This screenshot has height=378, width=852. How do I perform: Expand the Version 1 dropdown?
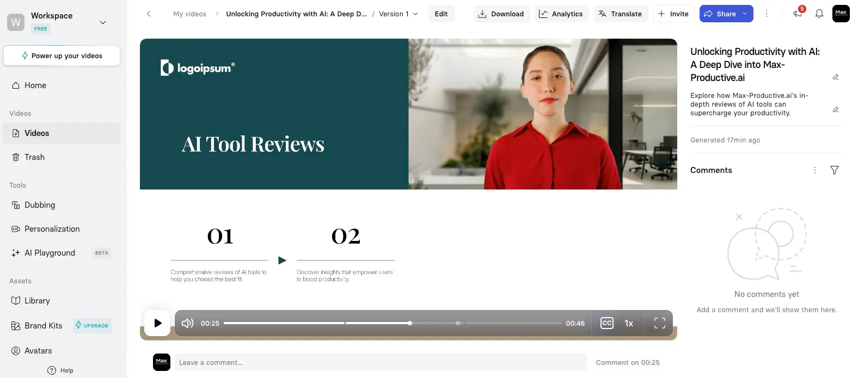point(399,14)
